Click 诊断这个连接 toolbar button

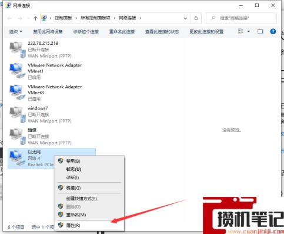(86, 31)
